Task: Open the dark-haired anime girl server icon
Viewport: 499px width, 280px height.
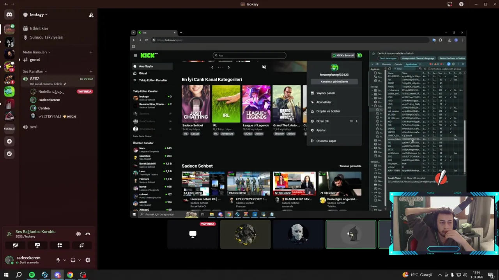Action: click(x=9, y=42)
